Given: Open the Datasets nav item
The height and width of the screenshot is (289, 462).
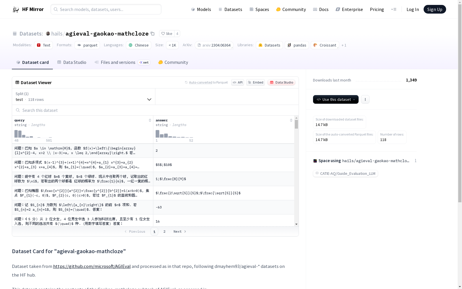Looking at the screenshot, I should (x=230, y=9).
